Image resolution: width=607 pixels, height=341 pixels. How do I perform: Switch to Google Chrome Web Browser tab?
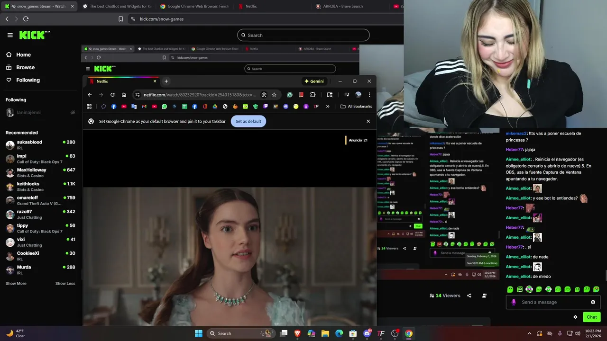pyautogui.click(x=194, y=6)
